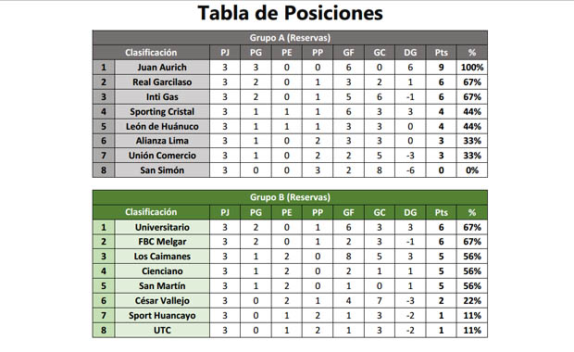Select the Sport Huancayo team cell

(162, 315)
